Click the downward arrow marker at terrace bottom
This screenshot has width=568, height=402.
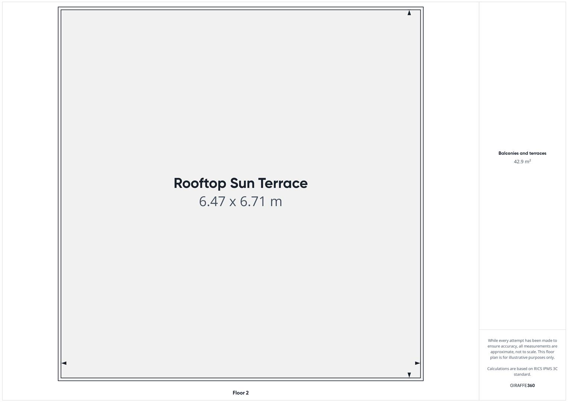pos(409,375)
